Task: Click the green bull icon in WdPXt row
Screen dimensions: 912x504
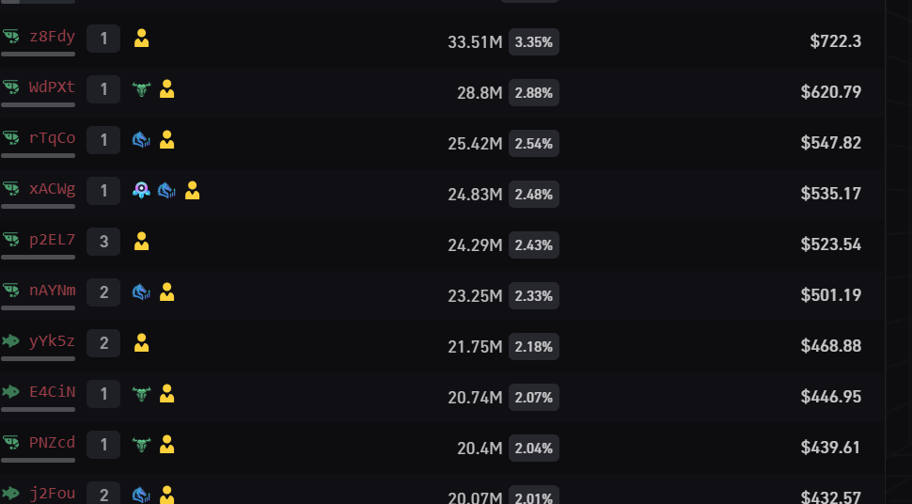Action: click(141, 89)
